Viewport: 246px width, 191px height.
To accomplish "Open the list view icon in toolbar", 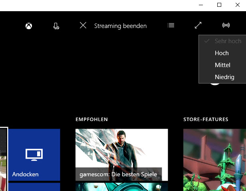I will click(x=171, y=26).
